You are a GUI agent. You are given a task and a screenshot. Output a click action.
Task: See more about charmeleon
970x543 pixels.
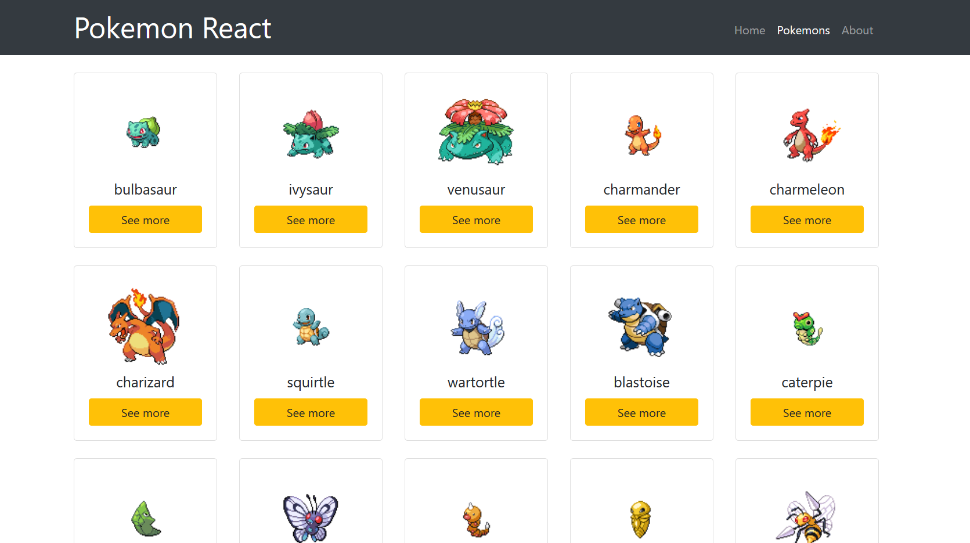point(807,220)
